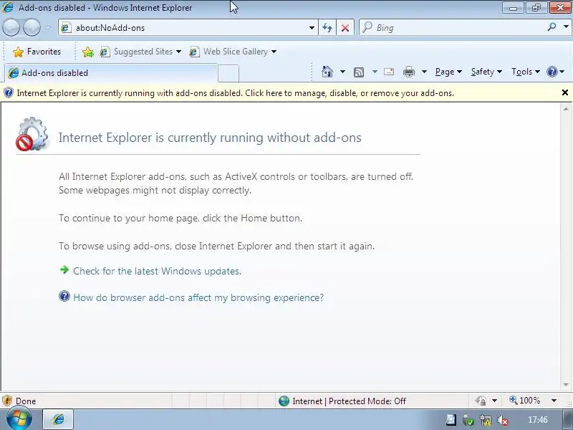573x430 pixels.
Task: Expand the Print options dropdown arrow
Action: coord(424,72)
